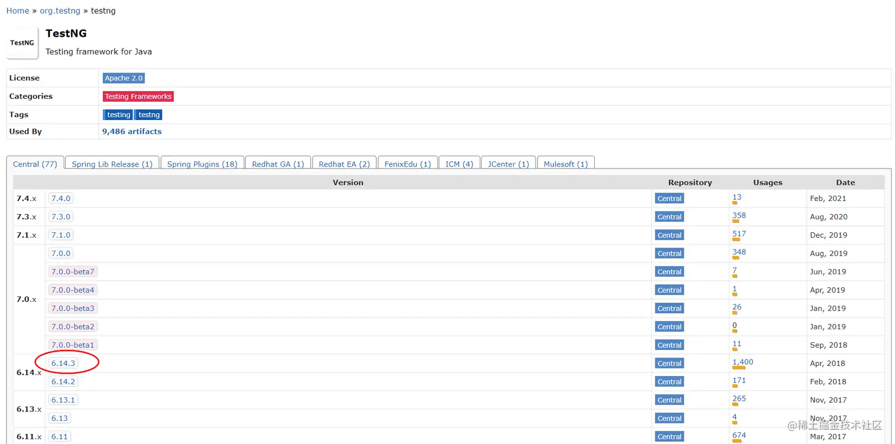This screenshot has height=444, width=895.
Task: Open the 265 usages link
Action: (739, 399)
